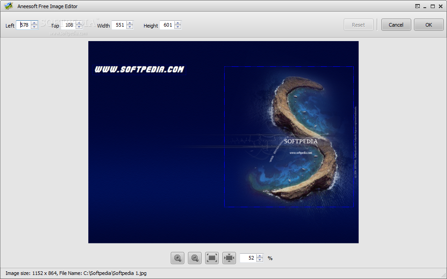Decrease zoom percentage with down arrow
The image size is (447, 279).
(x=260, y=260)
